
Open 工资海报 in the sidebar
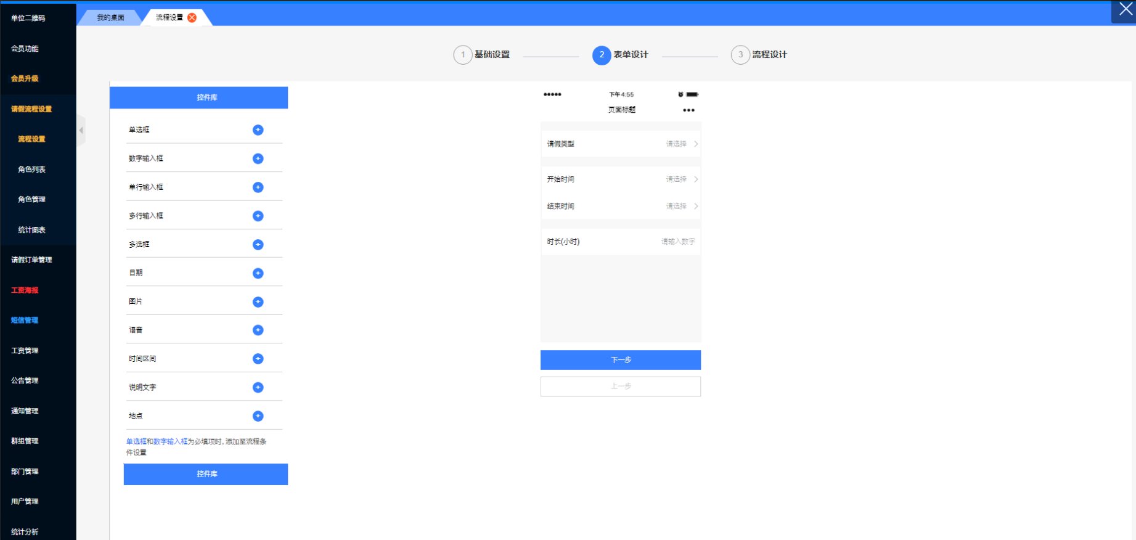(25, 290)
